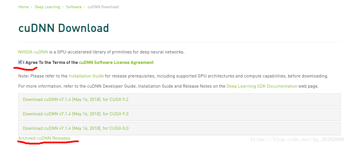Open the Archived cuDNN Releases link
Screen dimensions: 347x145
coord(44,138)
